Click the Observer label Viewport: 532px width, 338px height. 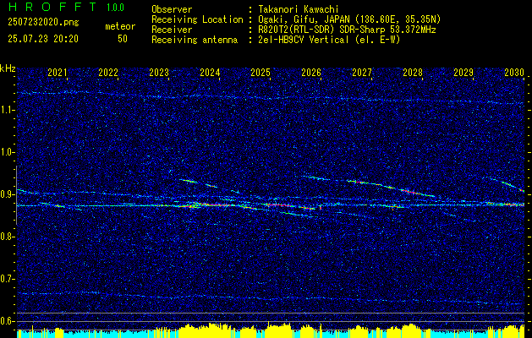(x=172, y=9)
